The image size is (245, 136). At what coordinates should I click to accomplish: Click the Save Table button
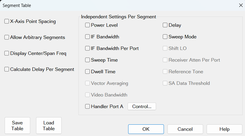17,126
